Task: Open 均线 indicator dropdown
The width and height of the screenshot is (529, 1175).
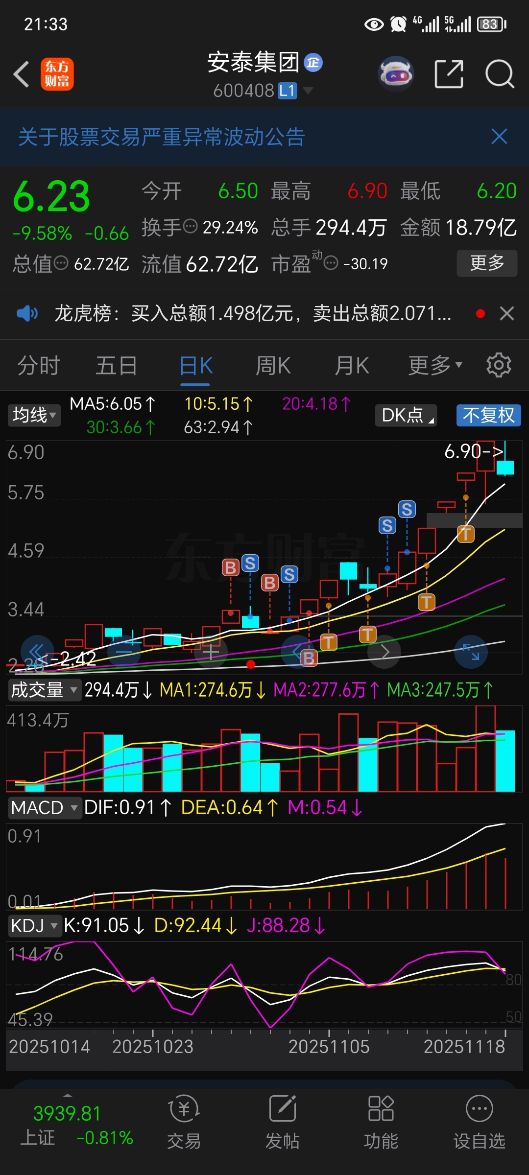Action: click(x=34, y=415)
